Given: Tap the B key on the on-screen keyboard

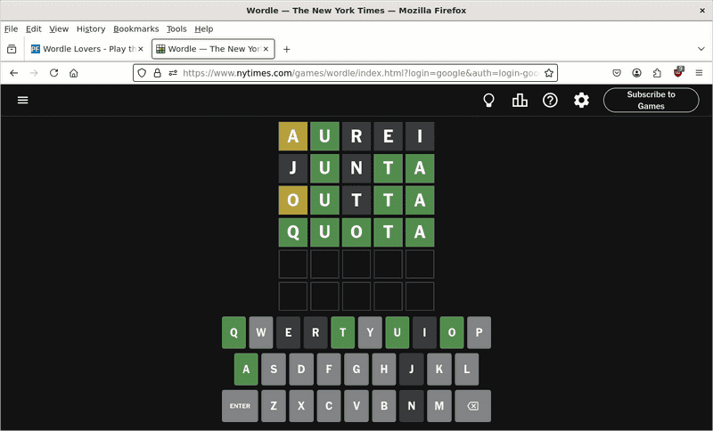Looking at the screenshot, I should coord(384,406).
